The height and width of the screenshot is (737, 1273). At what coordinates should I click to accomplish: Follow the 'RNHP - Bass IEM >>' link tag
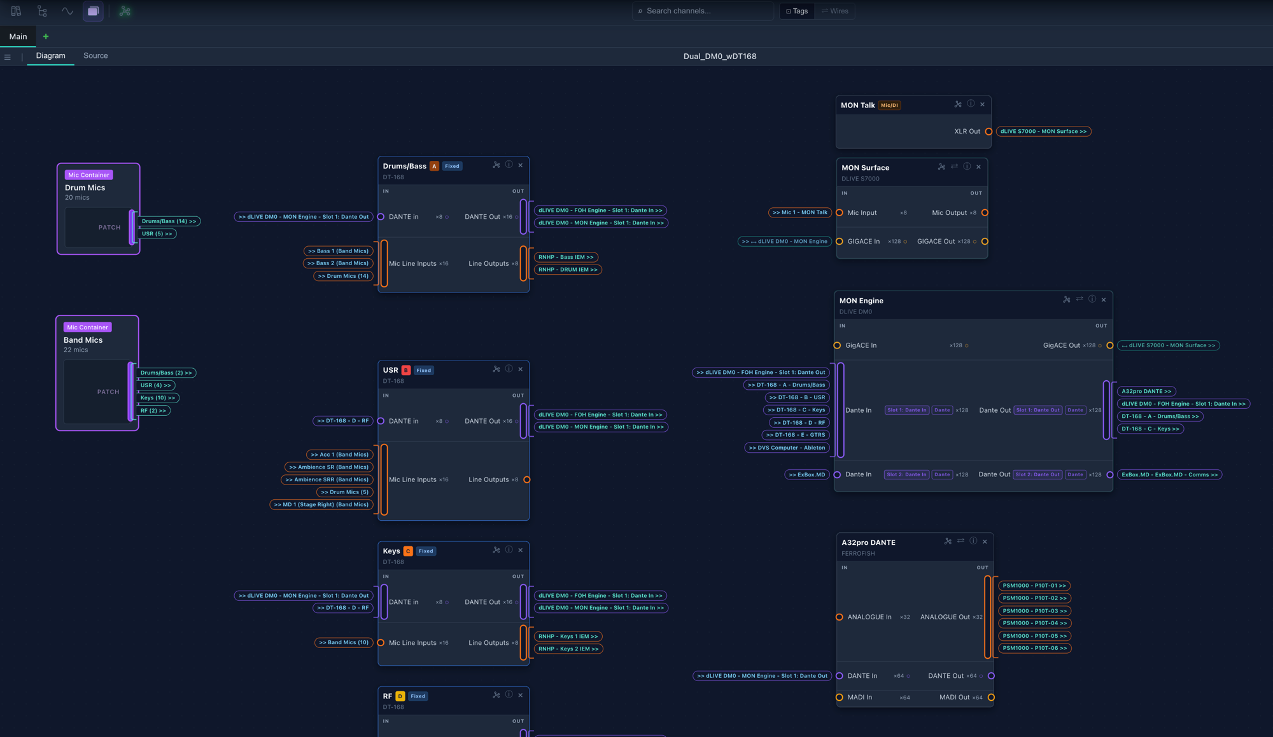[x=566, y=257]
